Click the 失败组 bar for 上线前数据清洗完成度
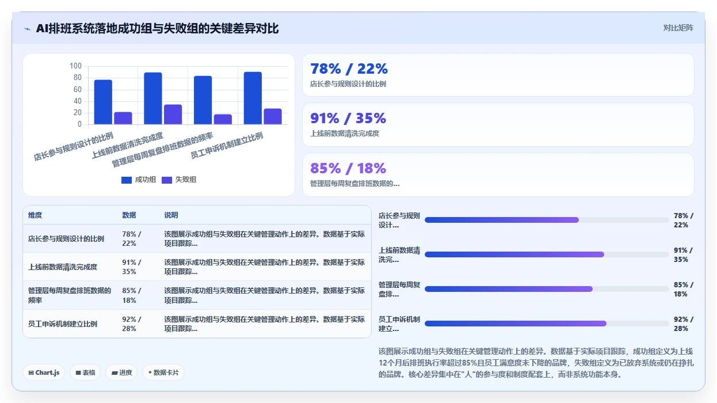717x403 pixels. 173,115
